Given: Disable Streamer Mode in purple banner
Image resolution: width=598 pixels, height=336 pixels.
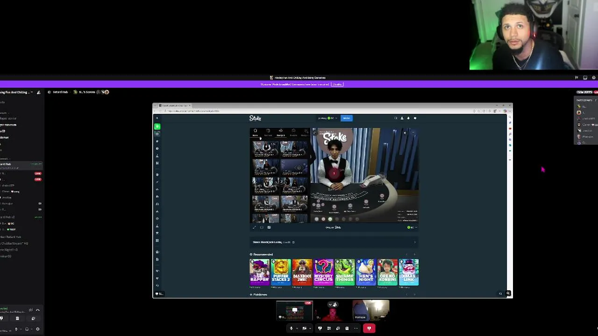Looking at the screenshot, I should 337,84.
